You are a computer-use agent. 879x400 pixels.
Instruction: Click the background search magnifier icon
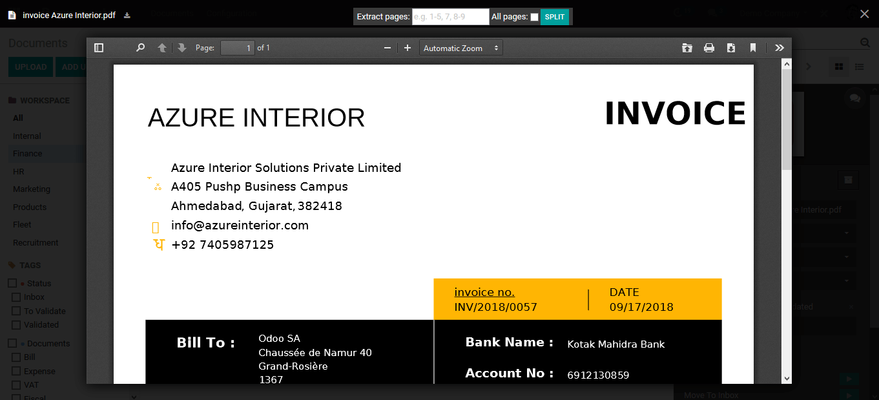865,43
